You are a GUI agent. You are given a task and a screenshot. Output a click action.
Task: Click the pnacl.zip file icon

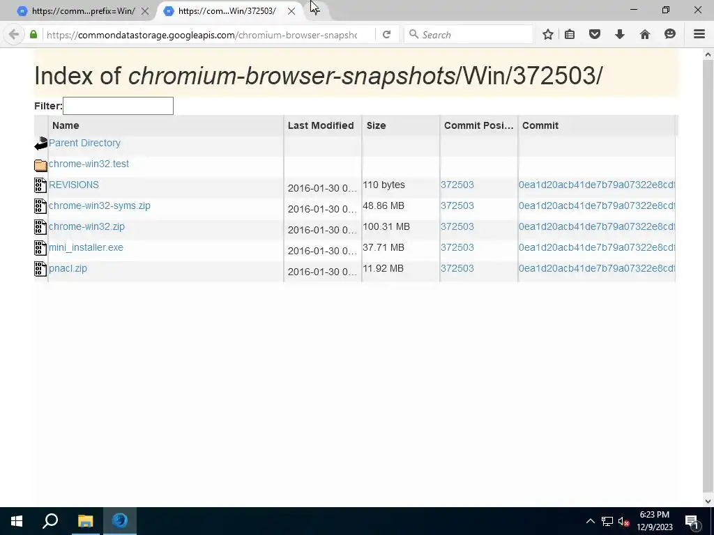pos(40,269)
